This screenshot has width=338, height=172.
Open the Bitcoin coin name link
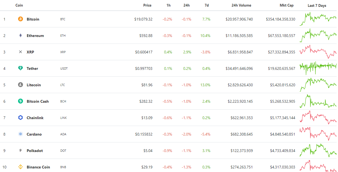click(33, 19)
